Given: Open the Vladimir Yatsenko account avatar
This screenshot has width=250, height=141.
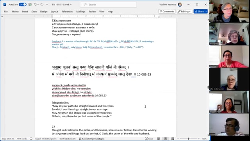Looking at the screenshot, I should coord(180,5).
